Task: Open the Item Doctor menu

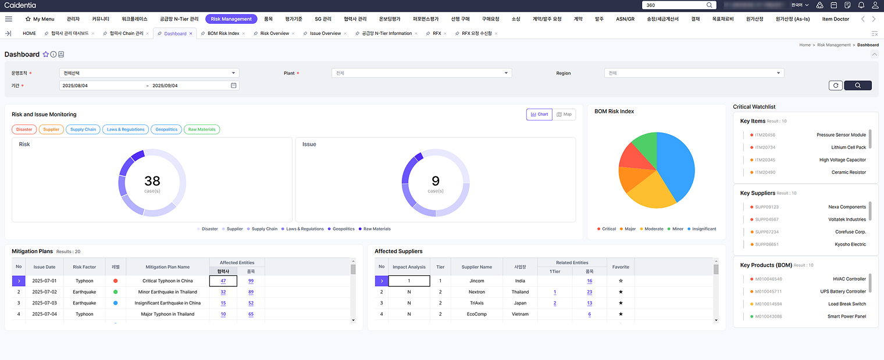Action: point(835,19)
